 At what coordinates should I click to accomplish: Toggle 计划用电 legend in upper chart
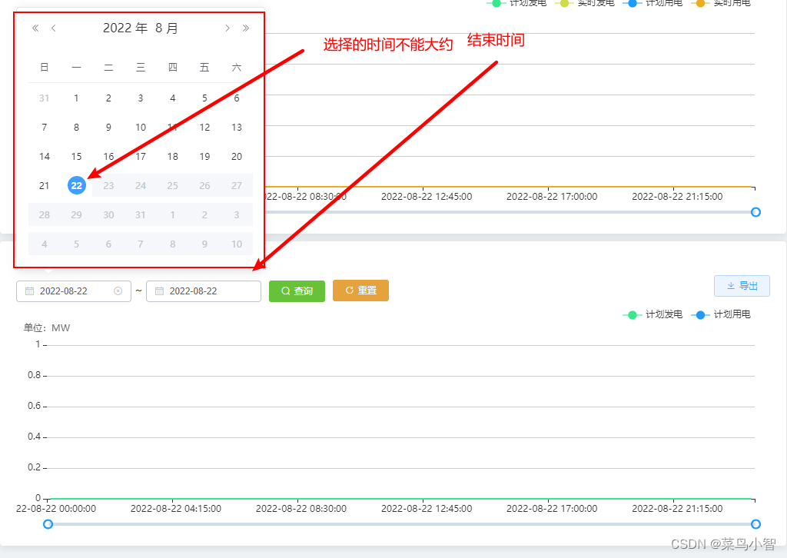653,3
